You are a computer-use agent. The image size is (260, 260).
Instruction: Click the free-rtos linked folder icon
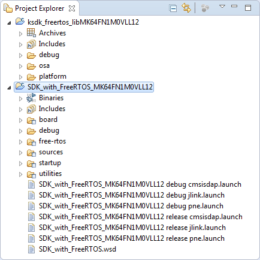(31, 142)
